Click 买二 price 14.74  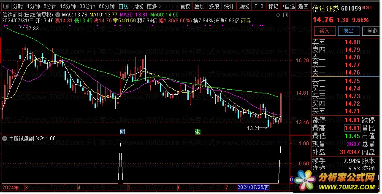tap(352, 88)
